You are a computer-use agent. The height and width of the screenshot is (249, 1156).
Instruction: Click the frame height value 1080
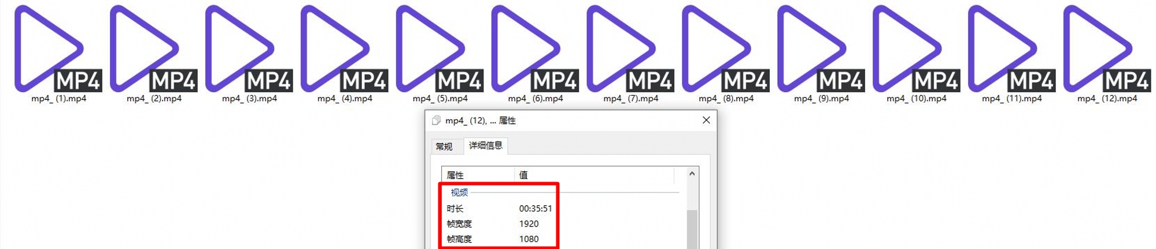point(529,239)
